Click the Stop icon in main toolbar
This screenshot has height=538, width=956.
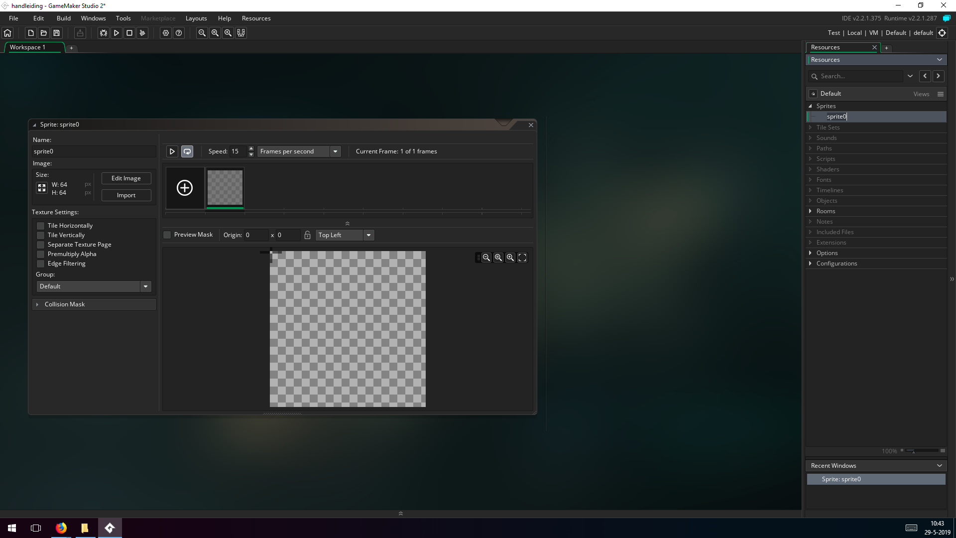point(129,33)
